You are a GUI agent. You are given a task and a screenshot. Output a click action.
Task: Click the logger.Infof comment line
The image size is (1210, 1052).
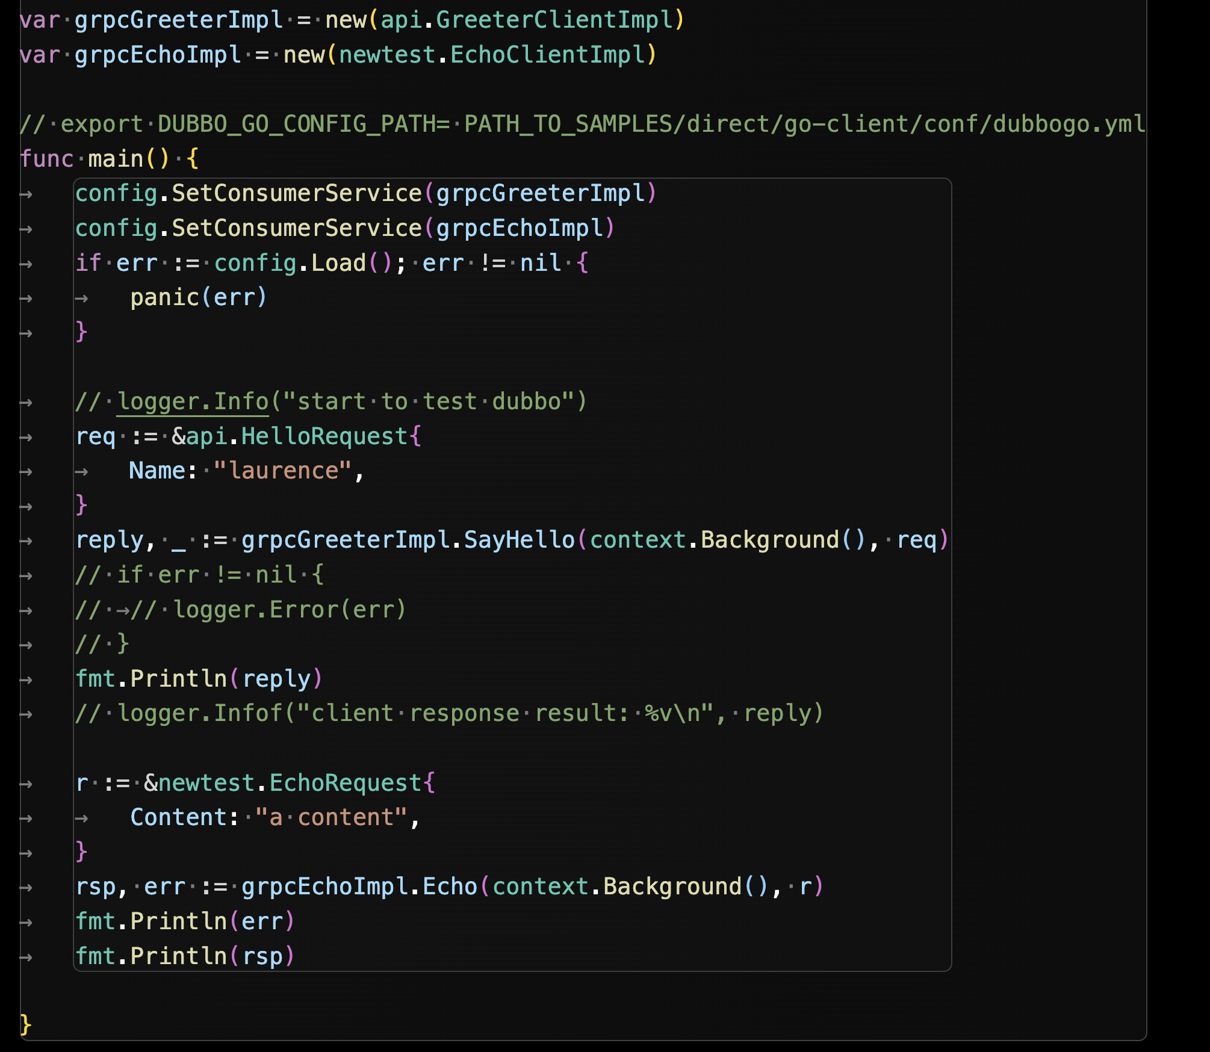point(449,713)
